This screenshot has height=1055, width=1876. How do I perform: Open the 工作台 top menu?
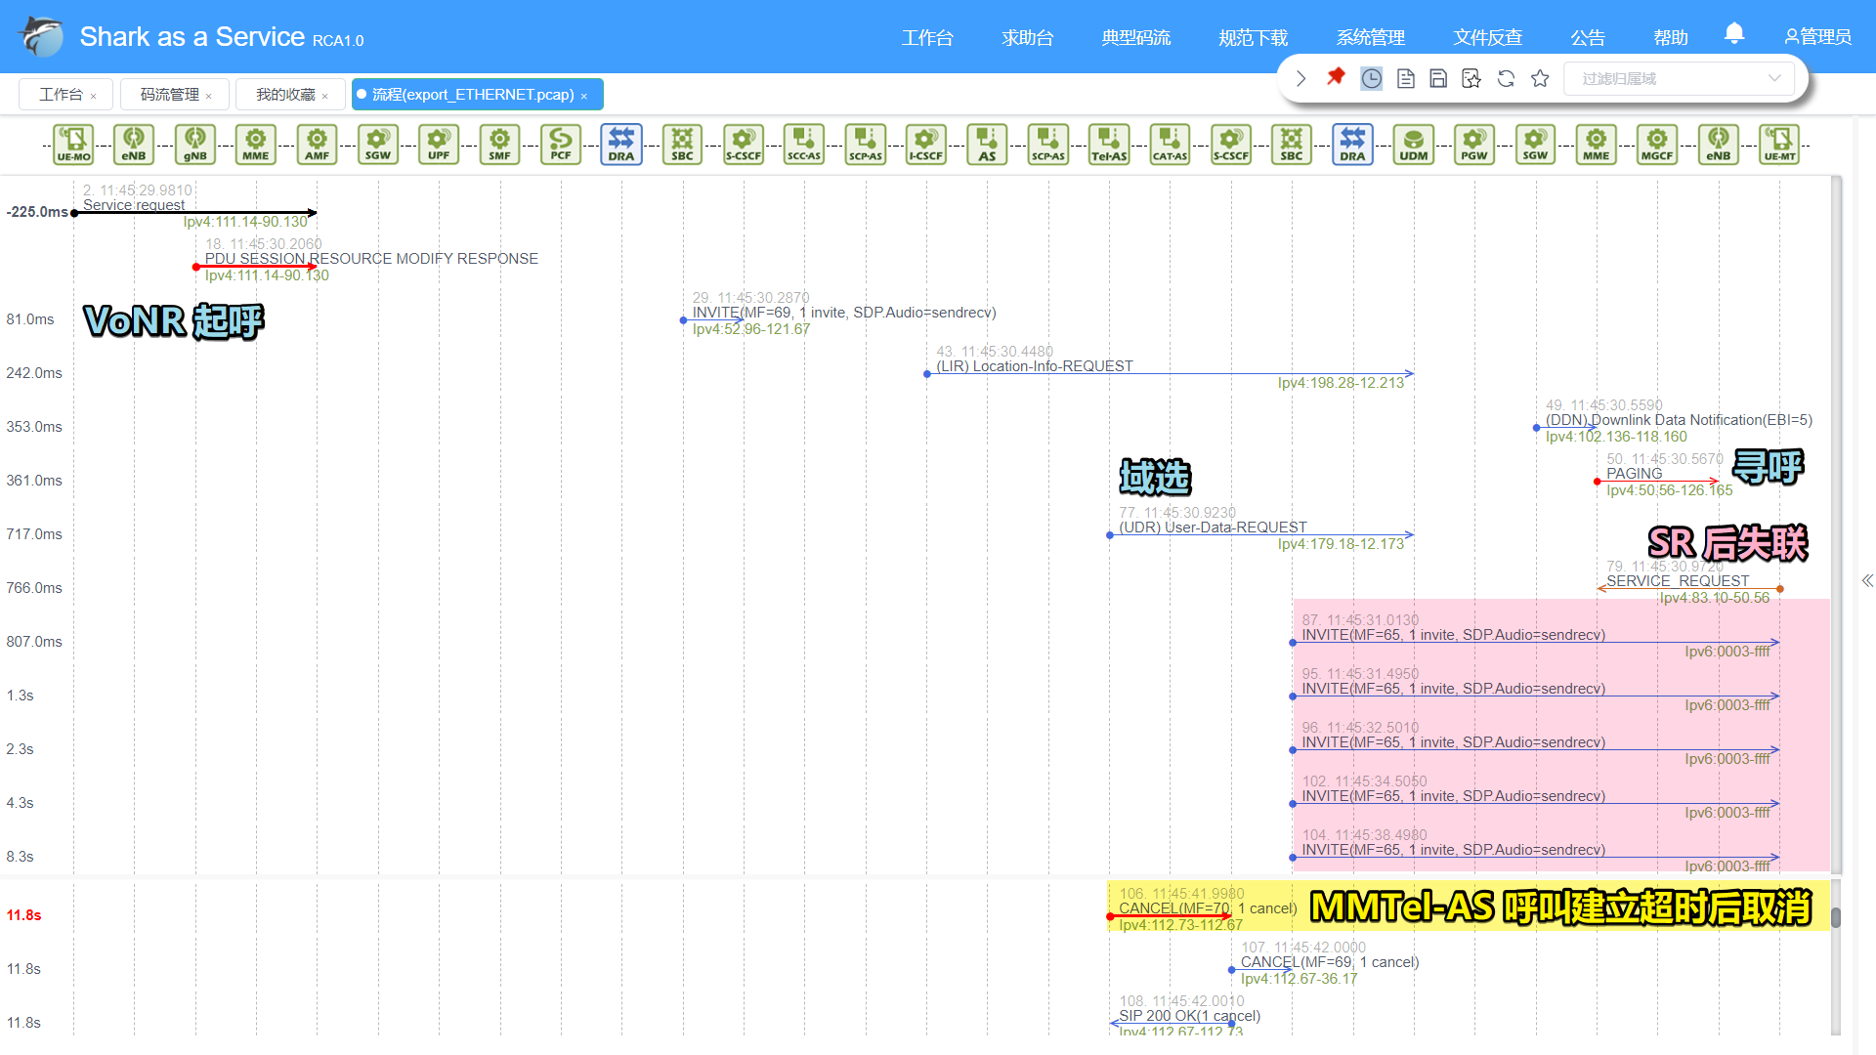point(927,37)
